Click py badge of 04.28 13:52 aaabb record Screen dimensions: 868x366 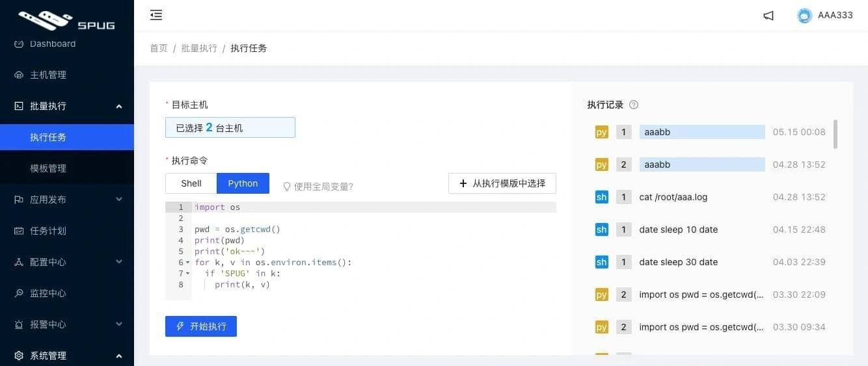pyautogui.click(x=601, y=164)
